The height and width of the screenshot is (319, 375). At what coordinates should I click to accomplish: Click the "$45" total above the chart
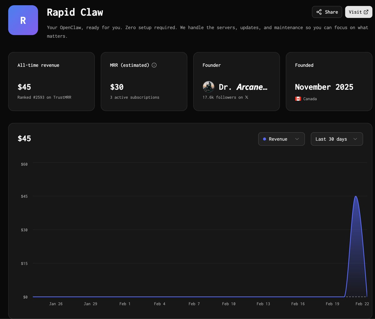click(x=24, y=138)
